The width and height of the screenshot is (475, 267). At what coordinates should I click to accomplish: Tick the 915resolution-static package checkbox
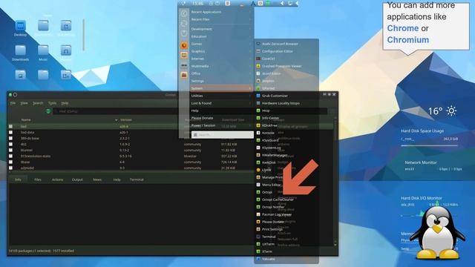point(10,156)
